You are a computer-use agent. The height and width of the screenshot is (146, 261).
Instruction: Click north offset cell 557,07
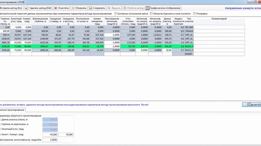click(x=55, y=43)
